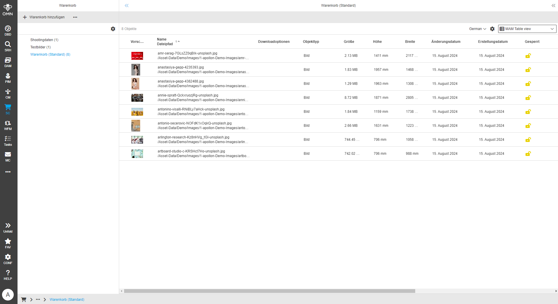Open the CONF configuration section

(x=8, y=259)
